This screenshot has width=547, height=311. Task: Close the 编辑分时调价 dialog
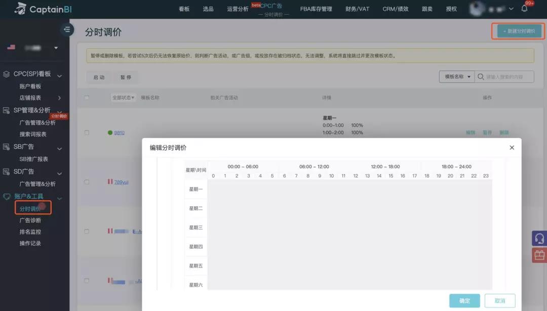[512, 148]
